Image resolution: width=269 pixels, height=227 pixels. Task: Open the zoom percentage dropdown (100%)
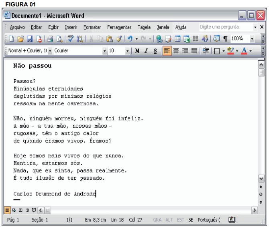(x=252, y=39)
